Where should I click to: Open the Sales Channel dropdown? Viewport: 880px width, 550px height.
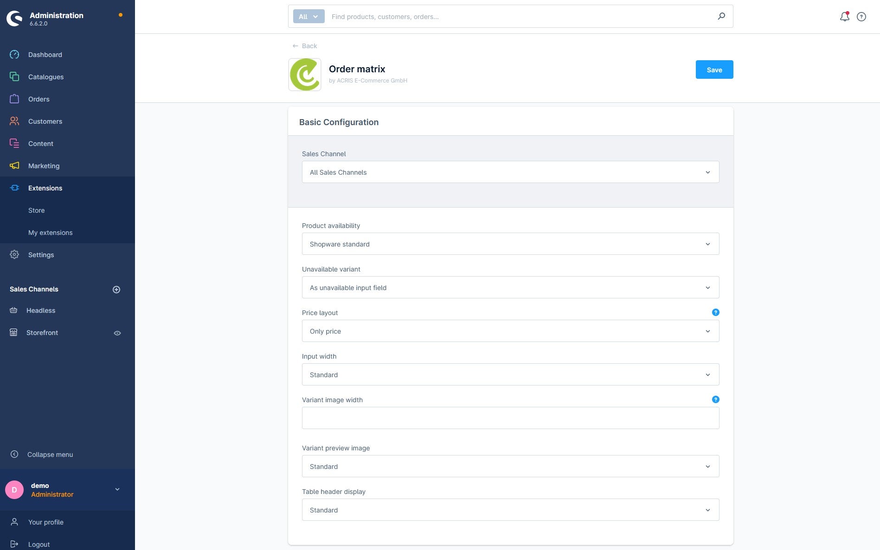click(x=510, y=172)
